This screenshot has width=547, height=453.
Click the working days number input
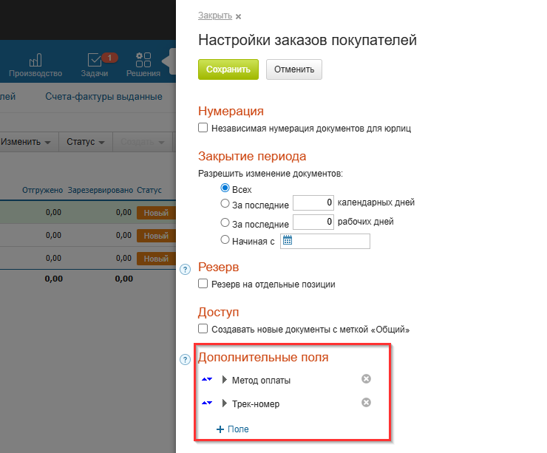313,222
